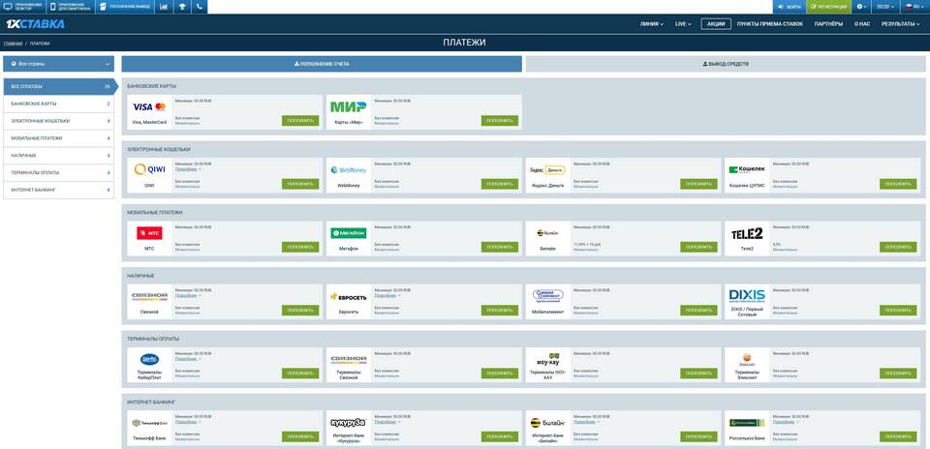Click the phone callback icon
The height and width of the screenshot is (449, 930).
pos(200,7)
